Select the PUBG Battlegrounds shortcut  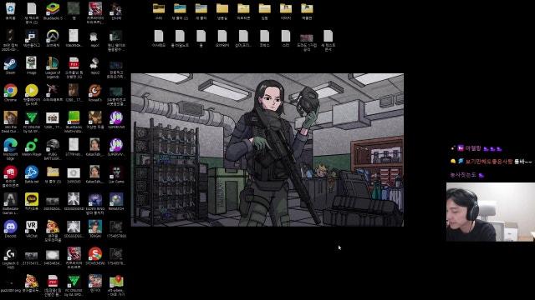click(53, 148)
